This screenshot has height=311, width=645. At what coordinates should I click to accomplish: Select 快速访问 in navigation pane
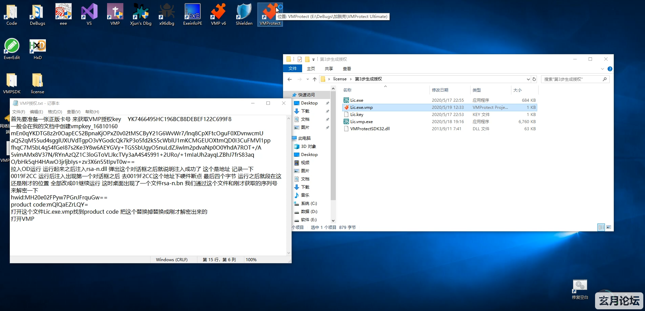tap(306, 95)
